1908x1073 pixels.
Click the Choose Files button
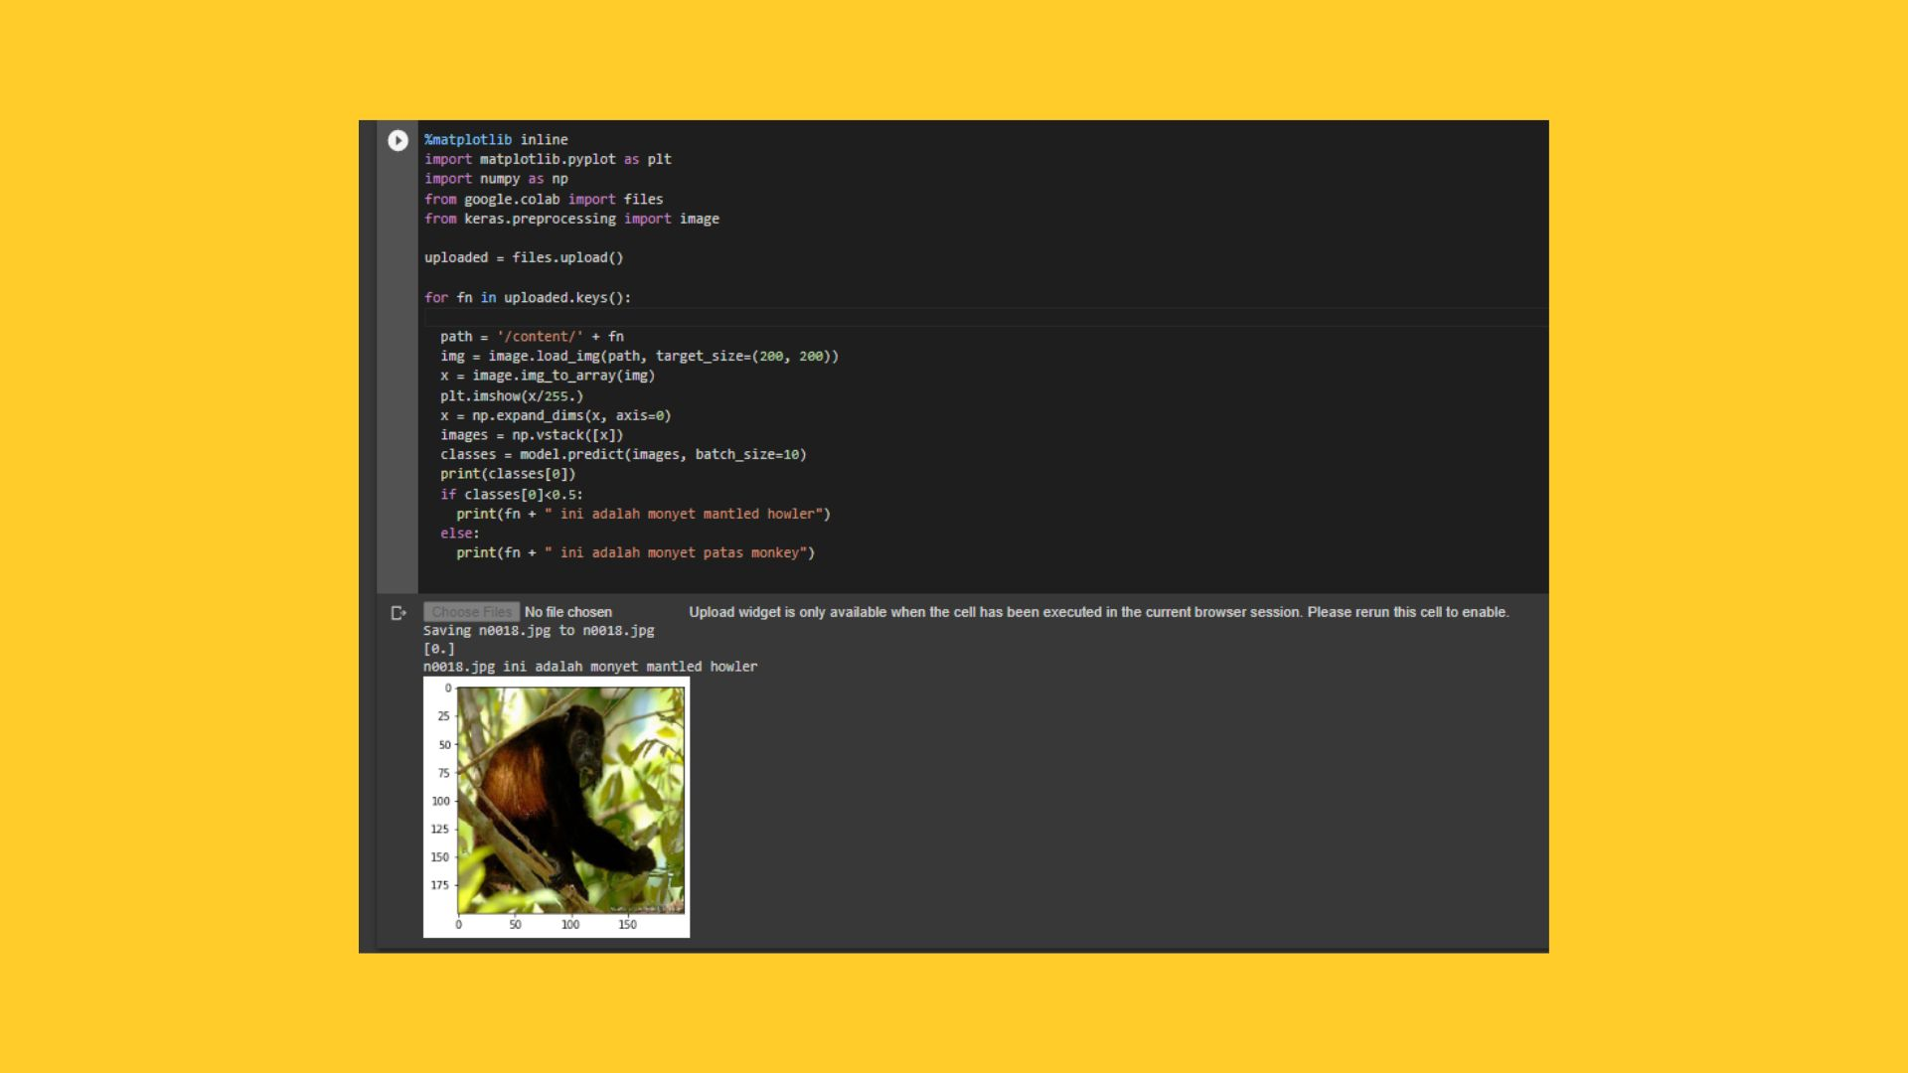471,612
